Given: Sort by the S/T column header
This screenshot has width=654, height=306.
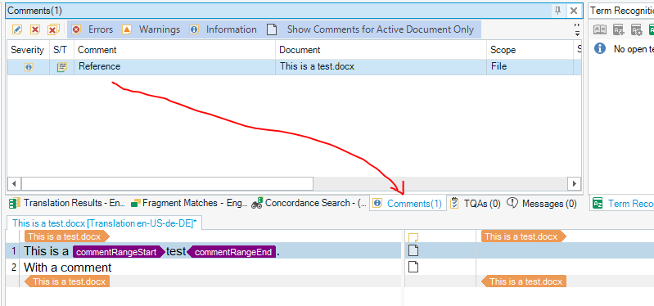Looking at the screenshot, I should 61,50.
